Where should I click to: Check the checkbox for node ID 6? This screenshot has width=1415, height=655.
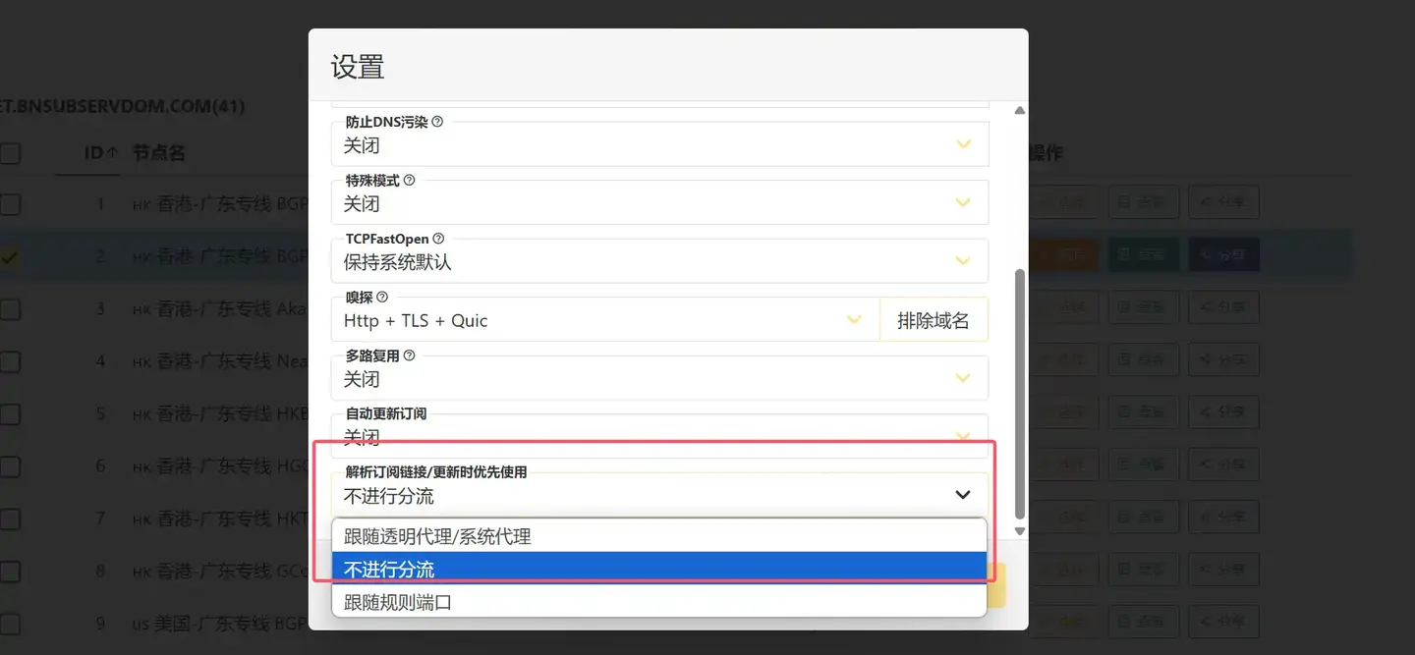click(10, 466)
